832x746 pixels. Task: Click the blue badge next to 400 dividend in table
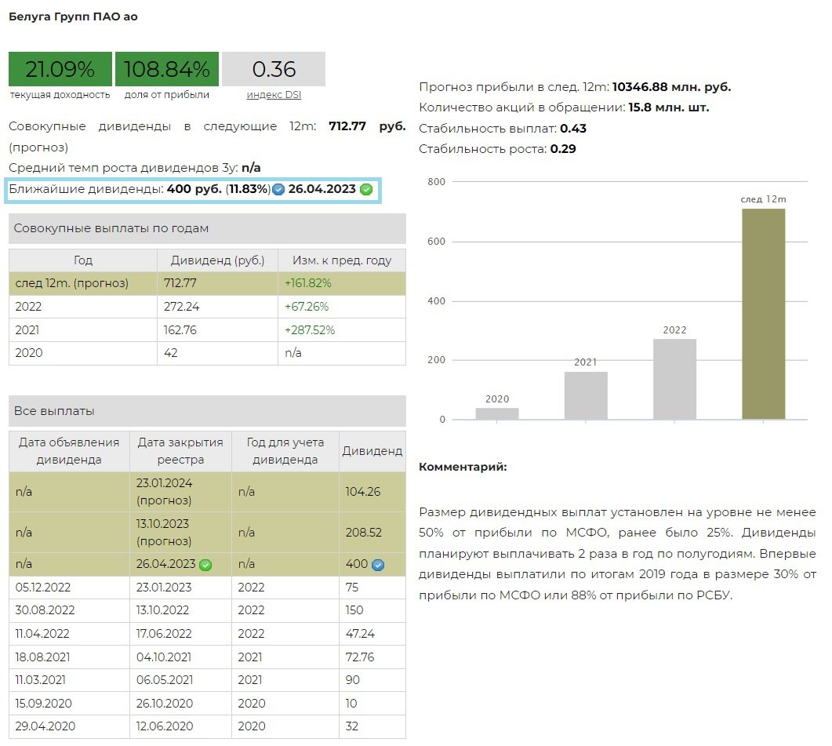(377, 565)
